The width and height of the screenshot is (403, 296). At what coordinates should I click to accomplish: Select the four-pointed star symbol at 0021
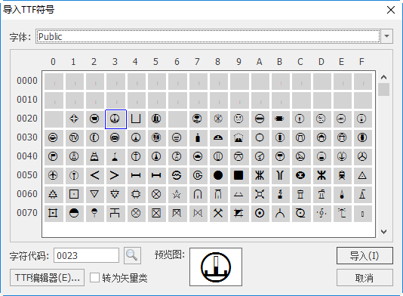click(74, 119)
